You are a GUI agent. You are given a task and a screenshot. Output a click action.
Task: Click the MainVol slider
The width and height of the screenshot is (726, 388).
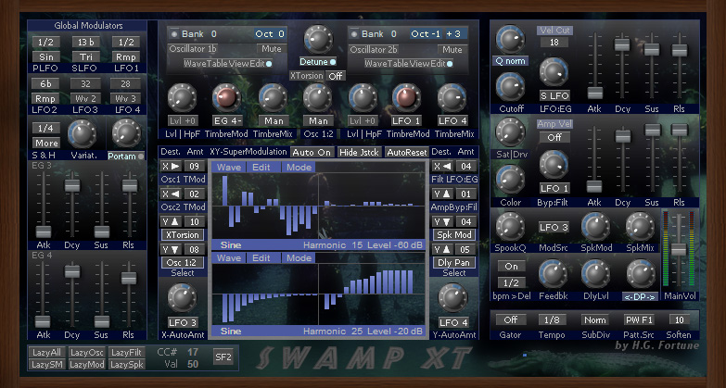click(679, 250)
